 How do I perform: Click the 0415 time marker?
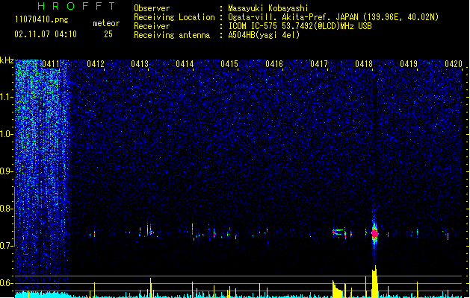(x=229, y=64)
